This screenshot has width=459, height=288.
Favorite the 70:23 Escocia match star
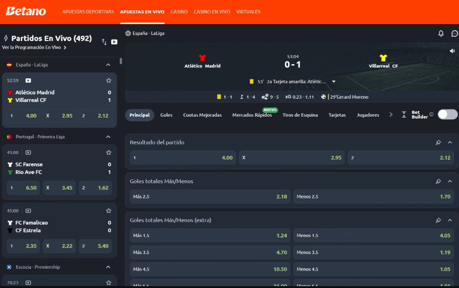109,282
